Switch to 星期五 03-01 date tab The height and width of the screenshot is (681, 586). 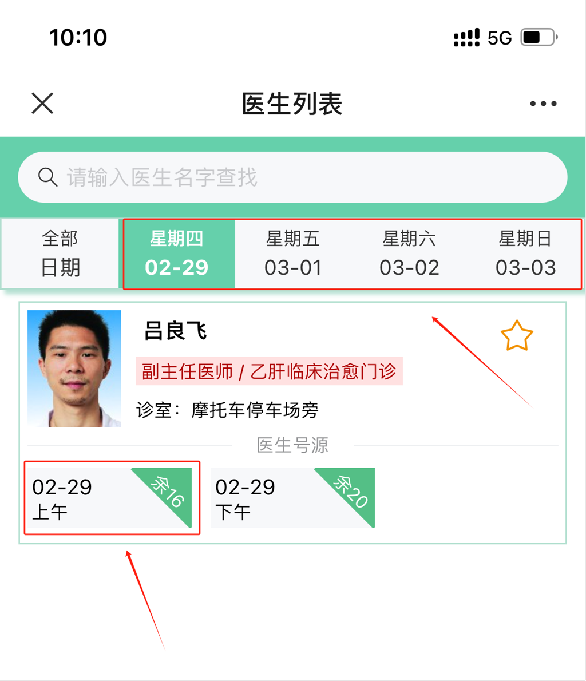click(293, 254)
